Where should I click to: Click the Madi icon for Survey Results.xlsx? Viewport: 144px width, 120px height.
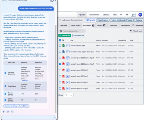tap(68, 46)
